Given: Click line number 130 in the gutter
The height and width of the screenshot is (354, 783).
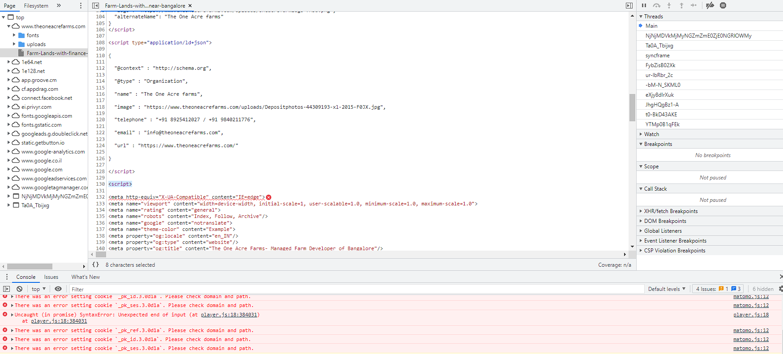Looking at the screenshot, I should (100, 184).
